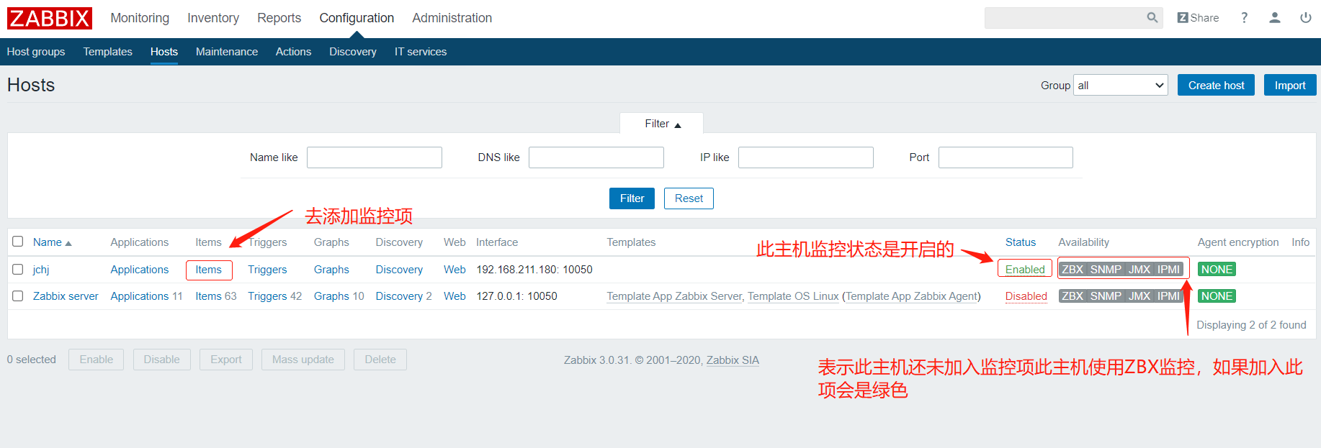Viewport: 1321px width, 448px height.
Task: Click the top search box
Action: (x=1065, y=18)
